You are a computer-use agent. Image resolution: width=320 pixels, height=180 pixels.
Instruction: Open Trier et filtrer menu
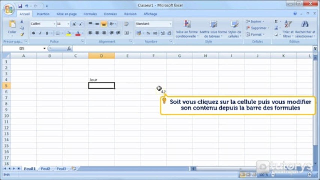click(x=288, y=29)
